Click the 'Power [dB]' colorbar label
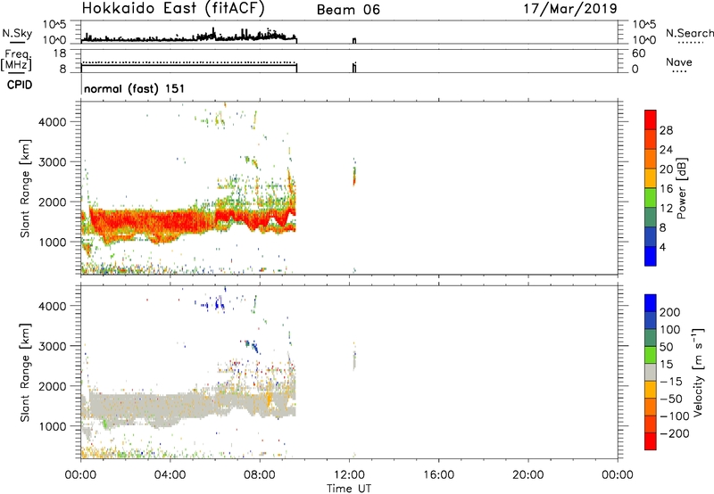This screenshot has height=494, width=714. point(682,188)
